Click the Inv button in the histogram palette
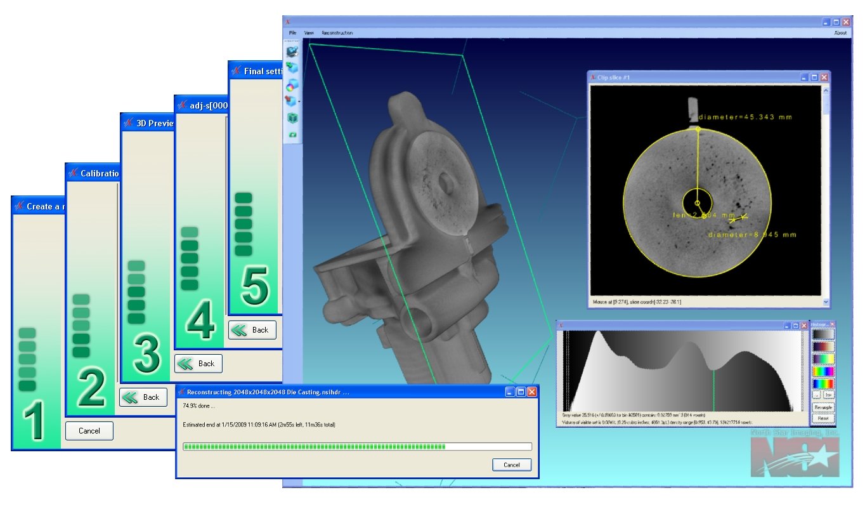The width and height of the screenshot is (865, 509). click(828, 395)
